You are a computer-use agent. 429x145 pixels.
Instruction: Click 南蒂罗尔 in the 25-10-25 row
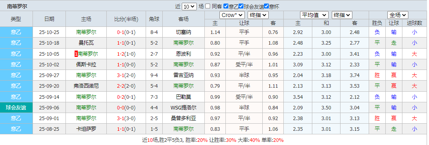[x=86, y=32]
